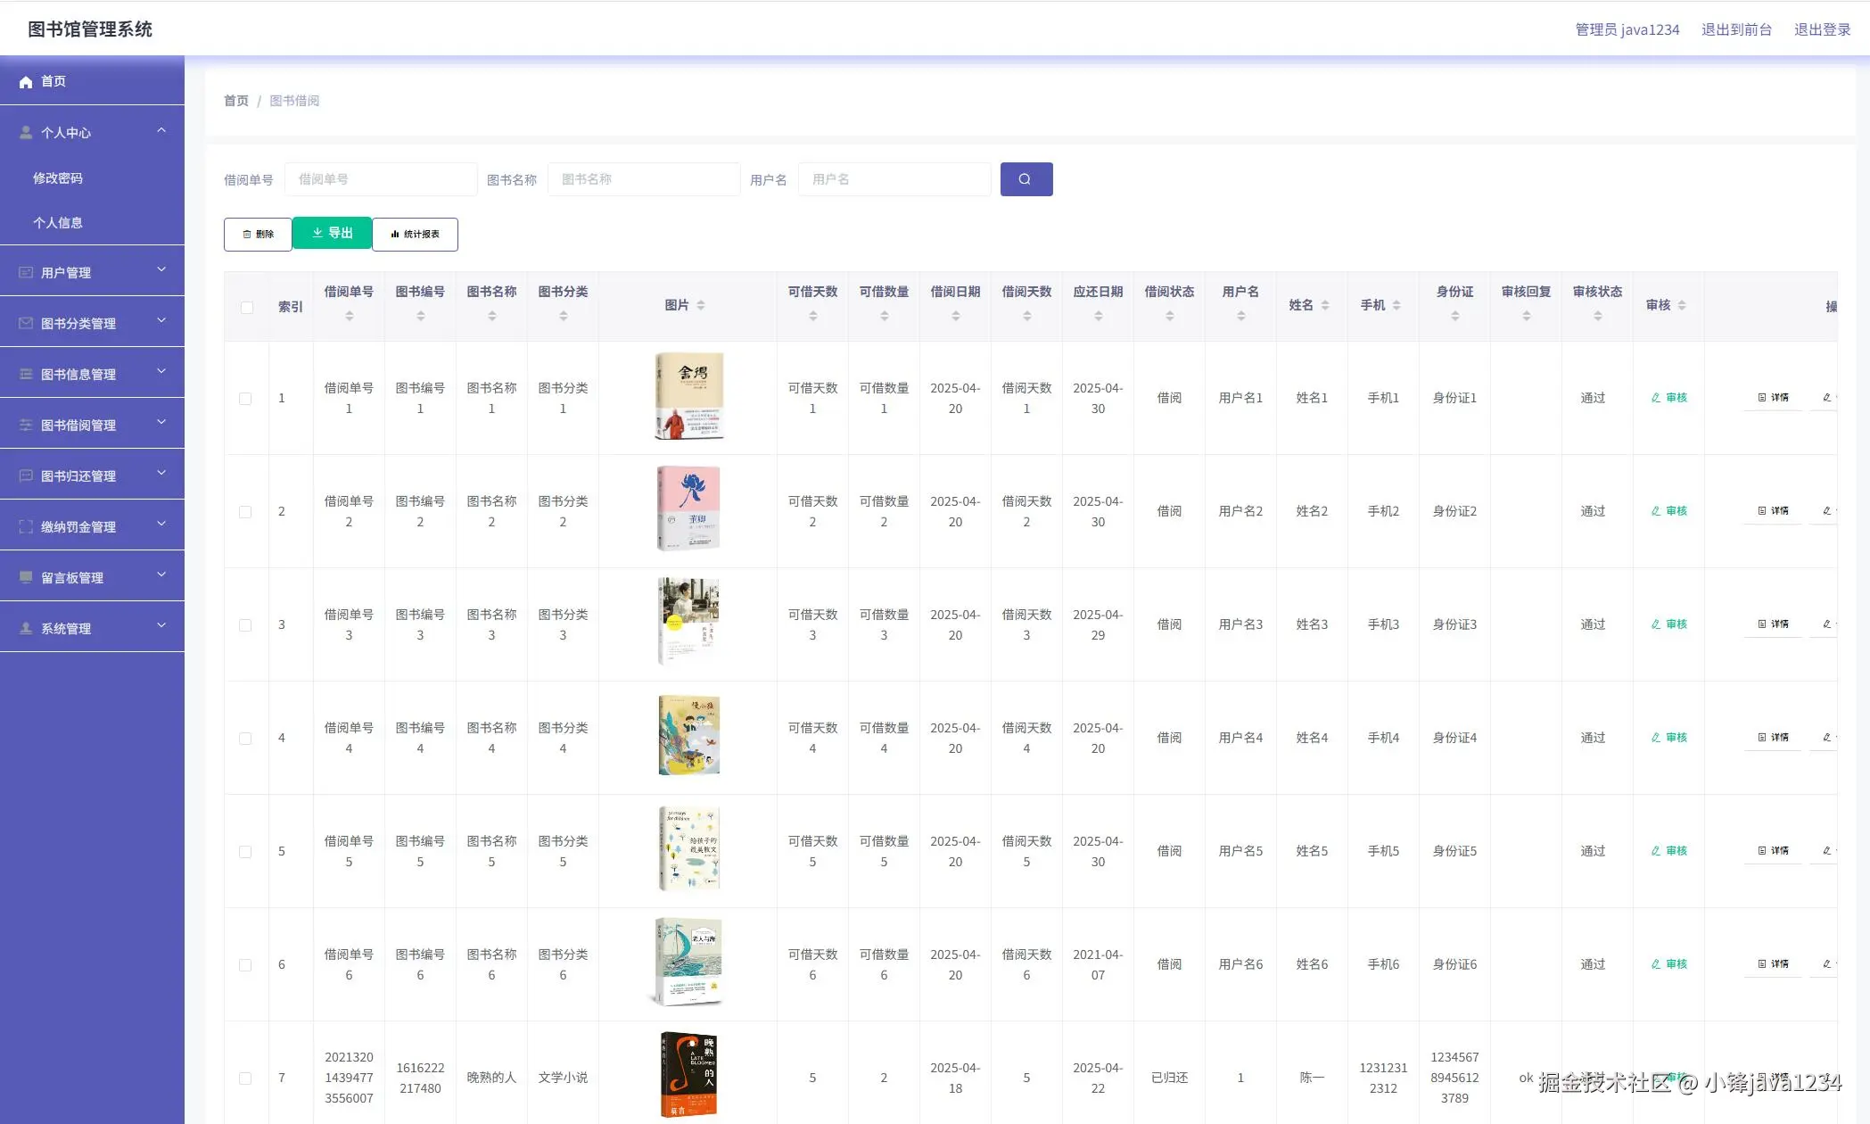This screenshot has height=1124, width=1870.
Task: Open the 个人信息 menu item
Action: pos(58,223)
